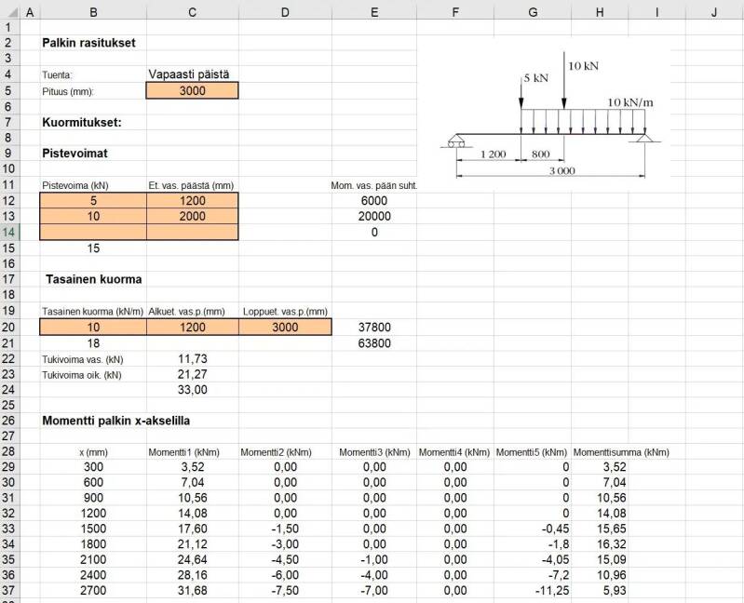
Task: Select column header H
Action: point(600,12)
